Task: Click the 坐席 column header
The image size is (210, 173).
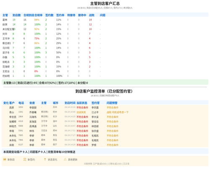Action: 32,103
